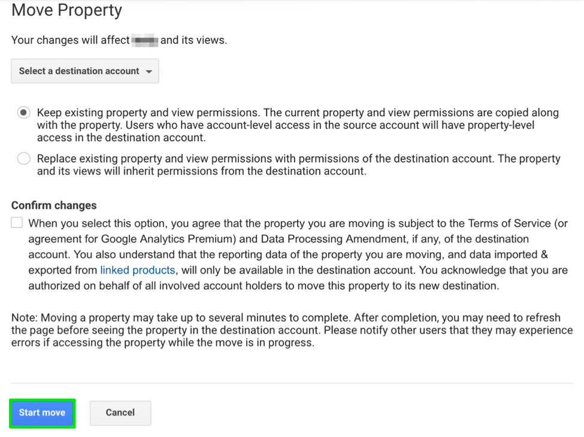This screenshot has height=437, width=584.
Task: Click the 'and its views' text
Action: tap(193, 40)
